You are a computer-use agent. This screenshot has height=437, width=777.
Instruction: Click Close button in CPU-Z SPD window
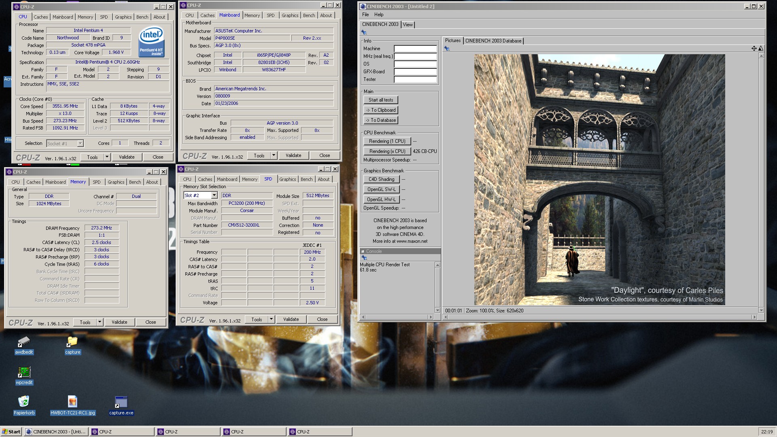[322, 319]
